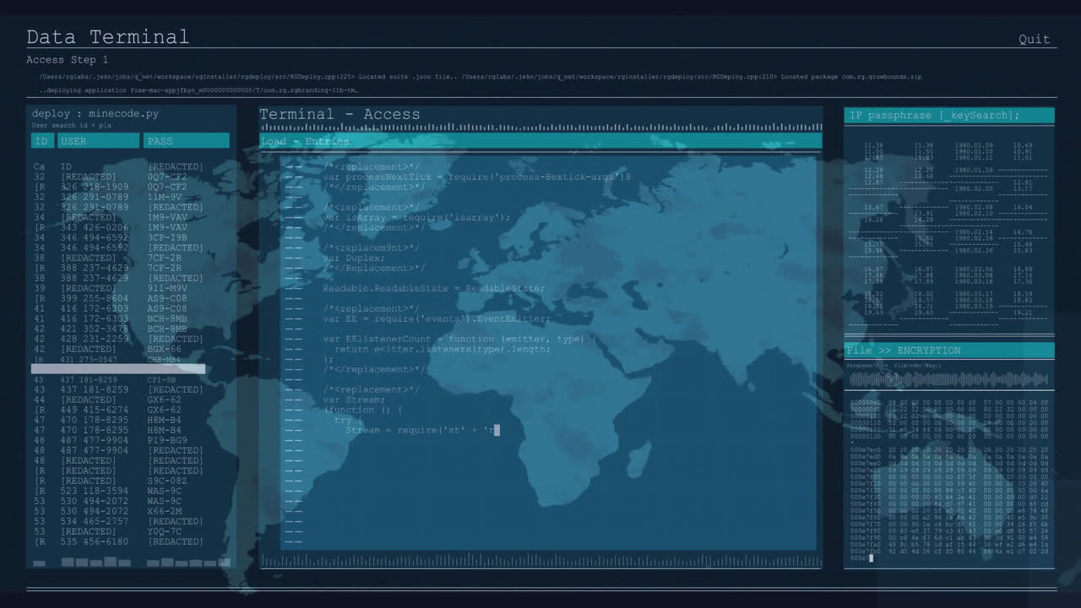Select the highlighted status block below the user table

click(118, 368)
